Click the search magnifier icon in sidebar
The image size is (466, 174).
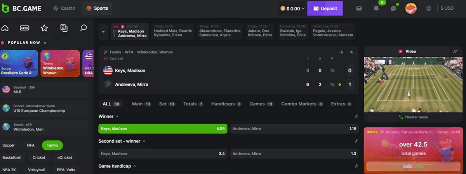coord(83,28)
